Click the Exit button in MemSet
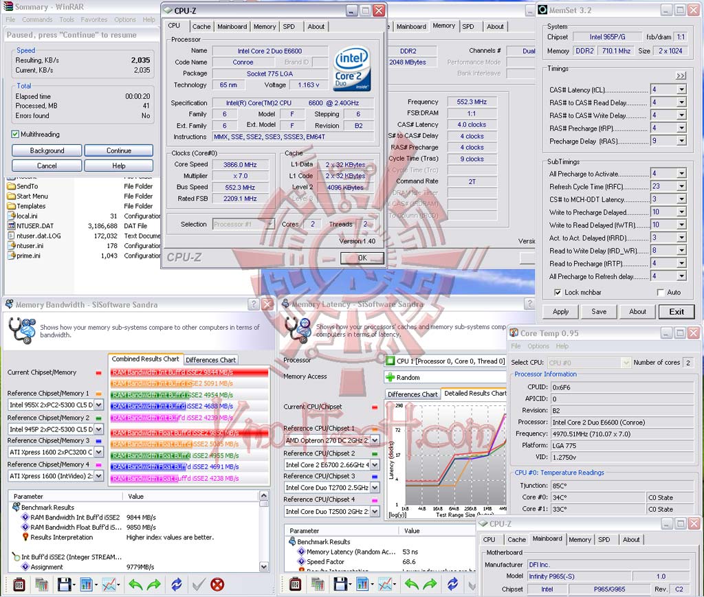 pos(676,312)
